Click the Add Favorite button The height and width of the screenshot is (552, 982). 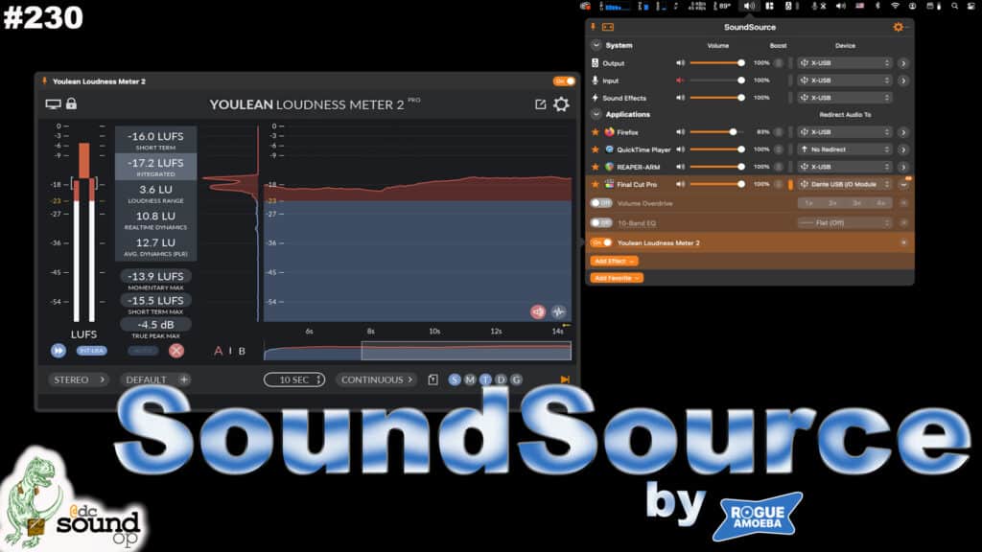point(616,278)
